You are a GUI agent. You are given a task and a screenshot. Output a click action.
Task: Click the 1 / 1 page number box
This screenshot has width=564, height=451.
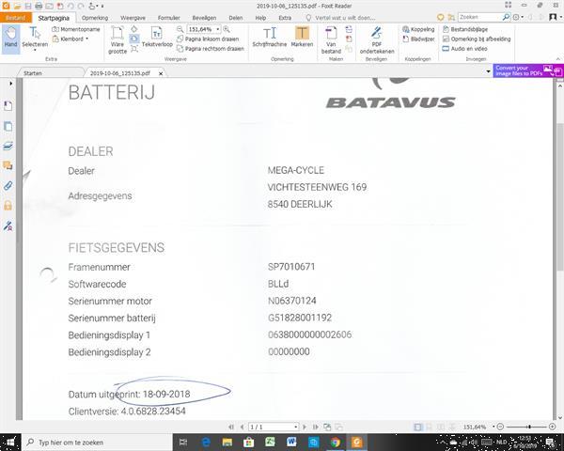coord(273,427)
